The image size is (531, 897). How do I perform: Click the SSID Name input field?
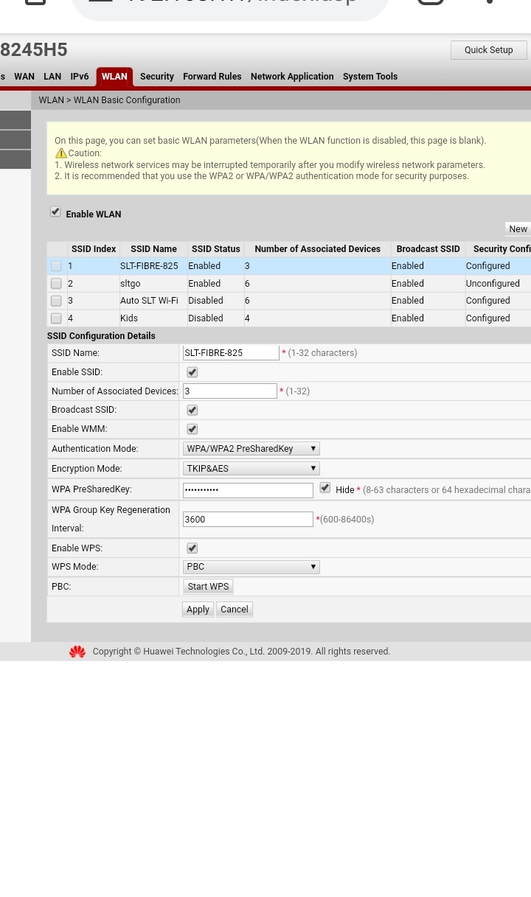pos(231,353)
